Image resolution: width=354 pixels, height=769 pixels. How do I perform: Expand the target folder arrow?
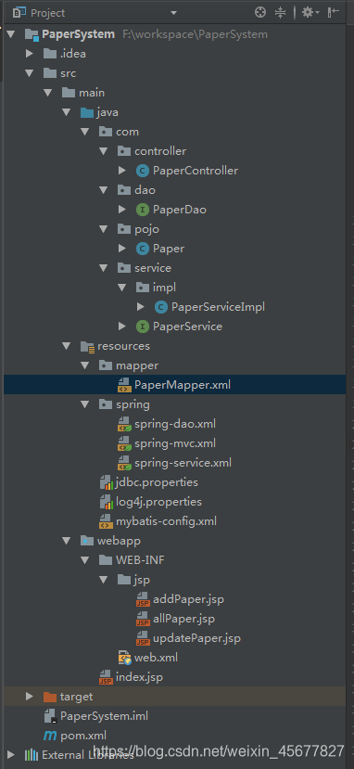tap(30, 697)
